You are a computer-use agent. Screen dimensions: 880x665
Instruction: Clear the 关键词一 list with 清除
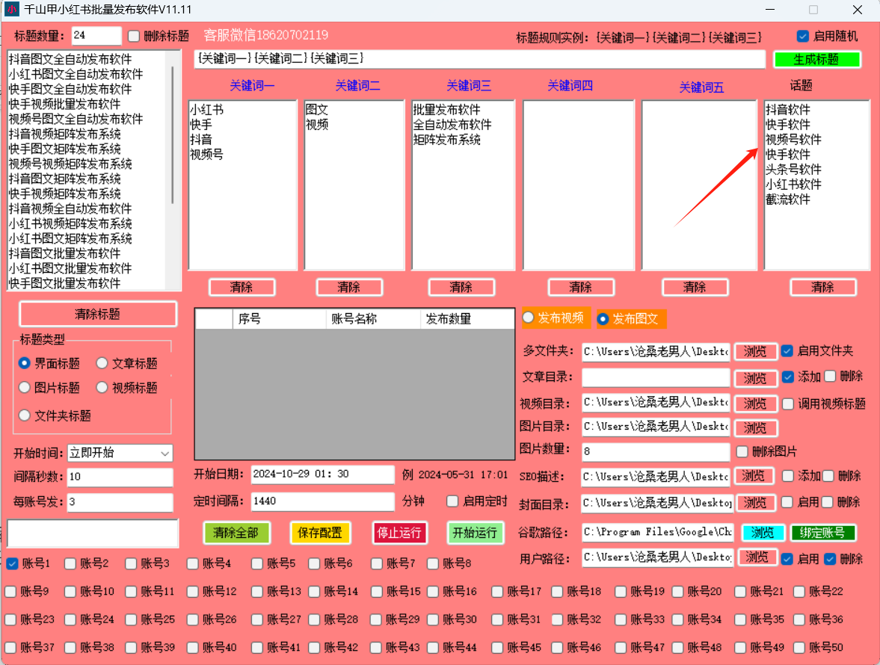(x=242, y=287)
